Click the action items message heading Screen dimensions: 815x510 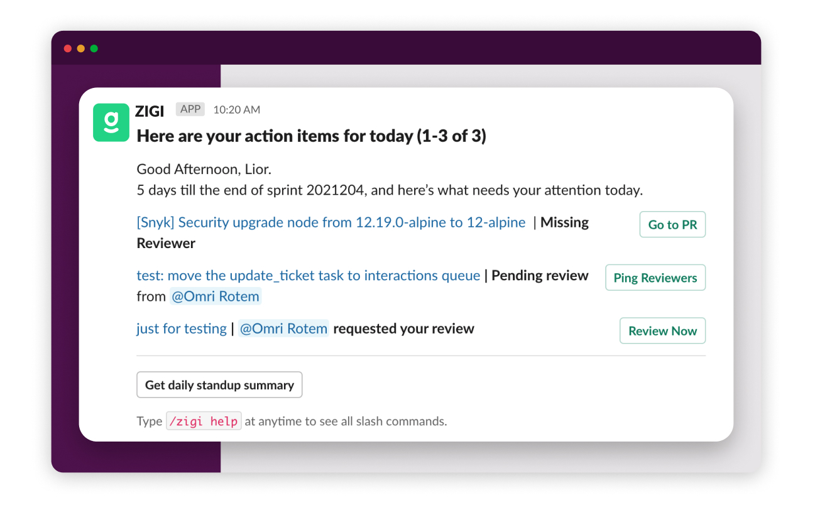(311, 136)
